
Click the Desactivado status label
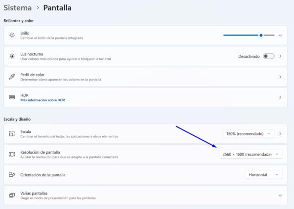point(249,56)
